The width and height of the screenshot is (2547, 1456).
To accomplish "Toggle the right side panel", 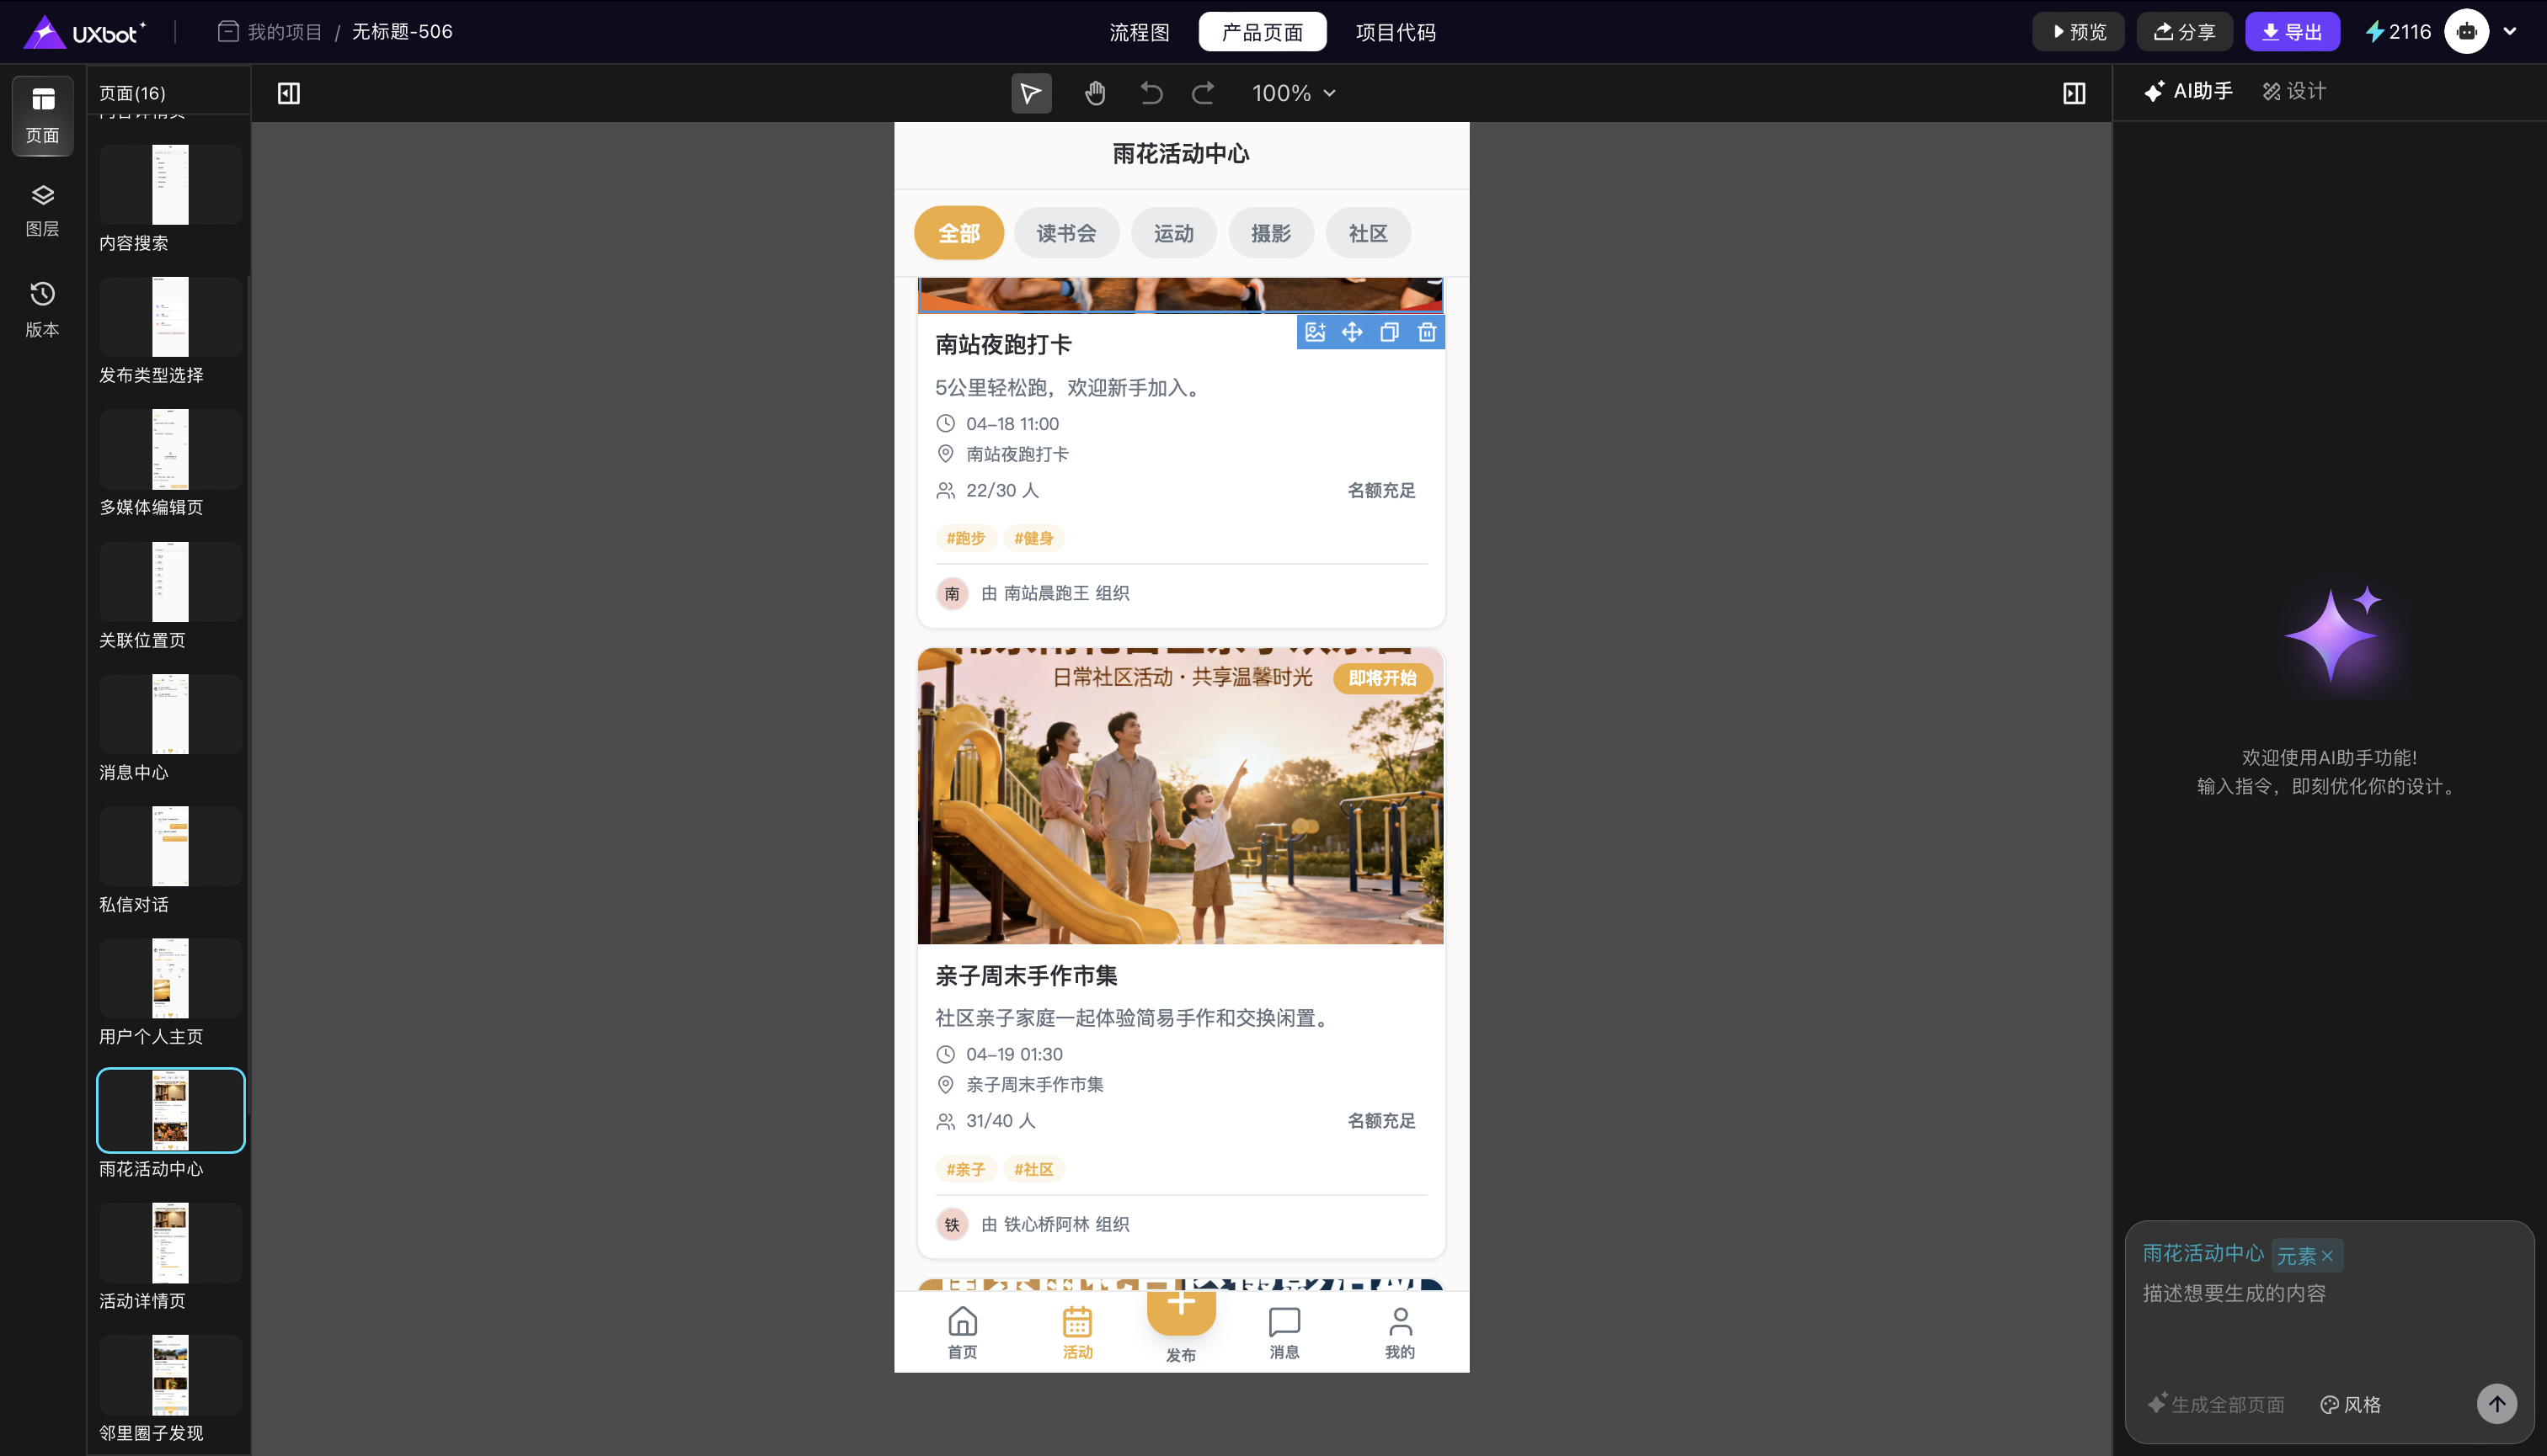I will [x=2074, y=93].
